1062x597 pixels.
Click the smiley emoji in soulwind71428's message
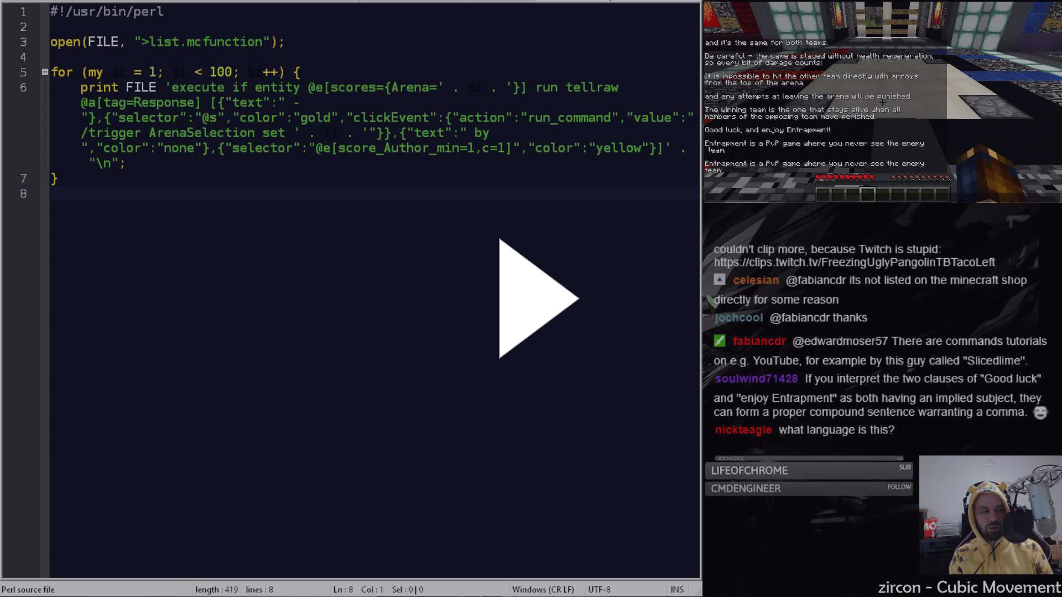(1040, 413)
